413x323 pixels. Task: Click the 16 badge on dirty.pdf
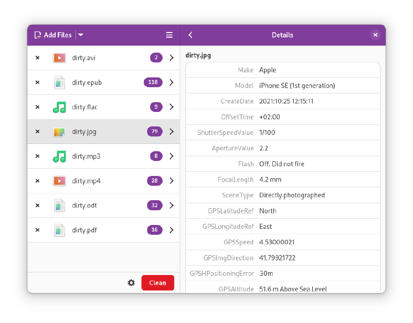pos(154,230)
